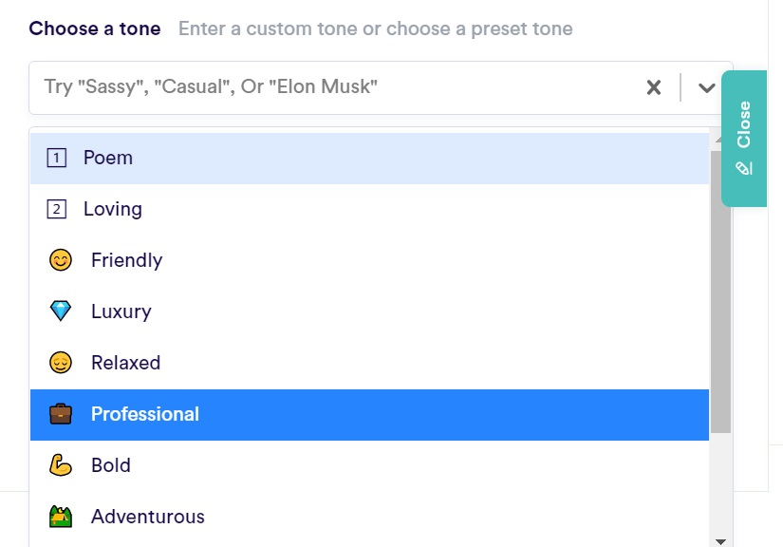
Task: Click the briefcase icon beside Professional
Action: (61, 414)
